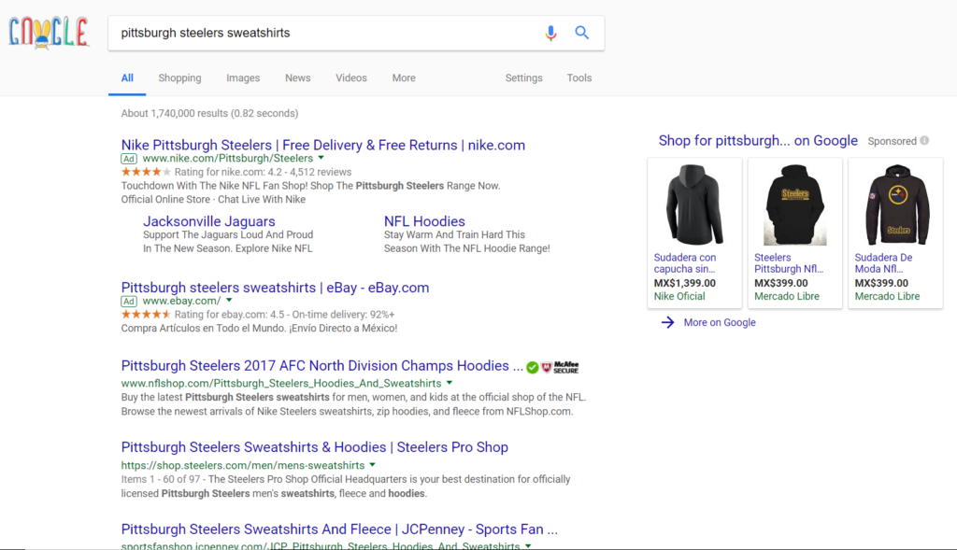957x550 pixels.
Task: Switch to the News tab
Action: [x=298, y=78]
